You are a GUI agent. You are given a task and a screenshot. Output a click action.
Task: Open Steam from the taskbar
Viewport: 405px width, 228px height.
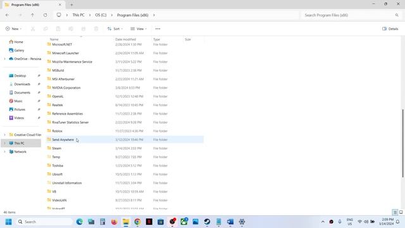coord(207,222)
